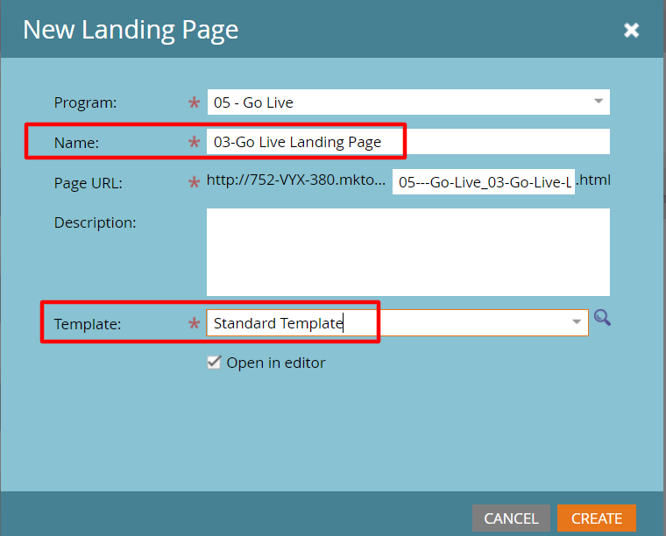
Task: Click the http://752-VYX-380.mkto... URL text
Action: click(295, 180)
